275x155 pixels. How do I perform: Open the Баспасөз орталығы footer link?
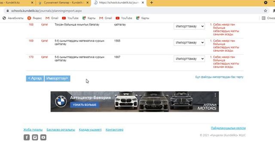61,130
